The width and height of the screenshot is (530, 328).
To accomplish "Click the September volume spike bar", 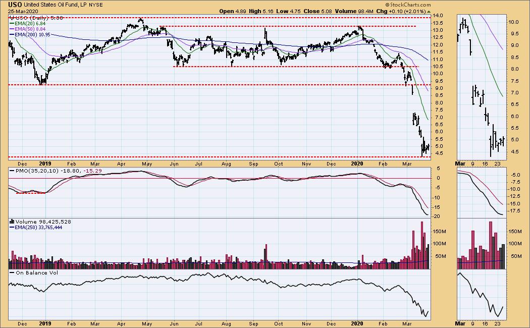I will pos(266,257).
